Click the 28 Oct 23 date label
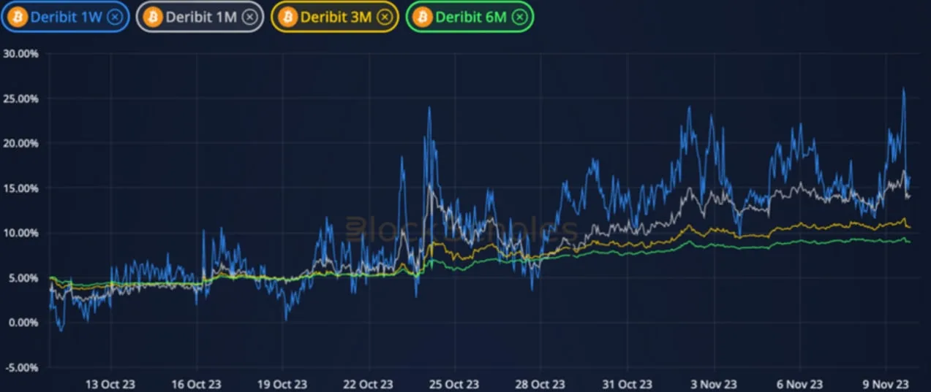 pyautogui.click(x=541, y=383)
